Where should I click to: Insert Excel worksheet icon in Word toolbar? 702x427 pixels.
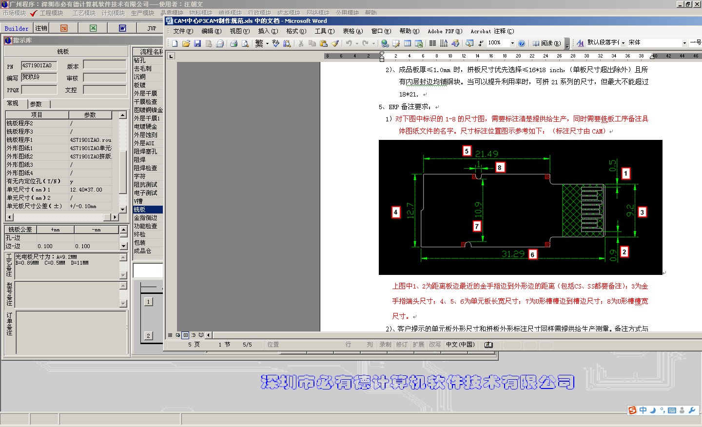[x=419, y=43]
